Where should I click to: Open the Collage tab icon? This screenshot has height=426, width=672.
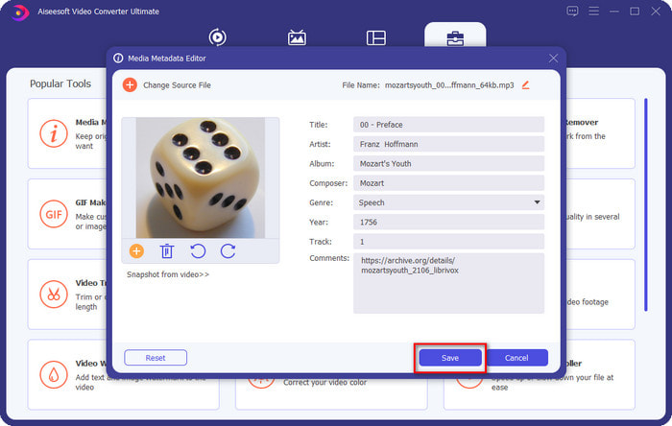click(x=376, y=37)
